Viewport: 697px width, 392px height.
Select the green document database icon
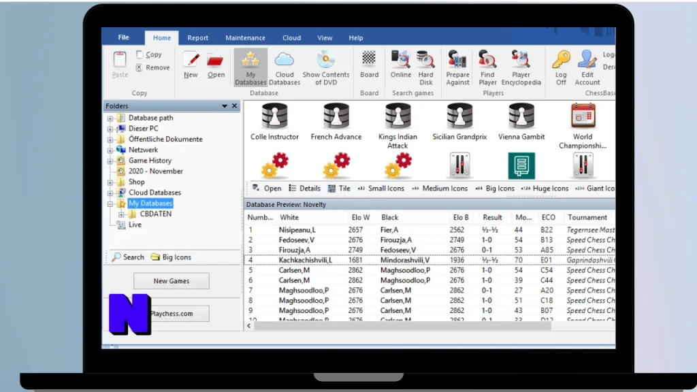[x=521, y=166]
